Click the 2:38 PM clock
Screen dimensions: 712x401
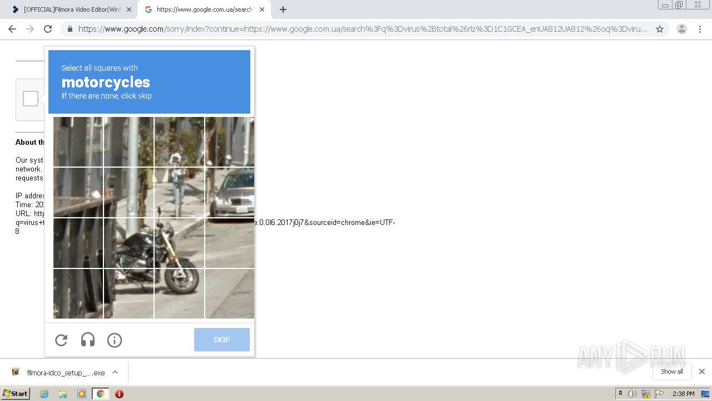point(683,394)
